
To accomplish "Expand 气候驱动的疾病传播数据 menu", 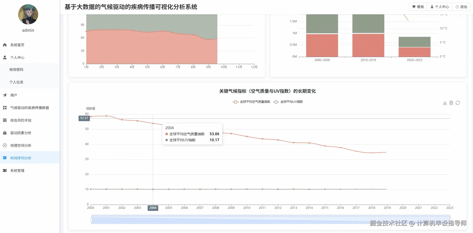I will coord(30,108).
